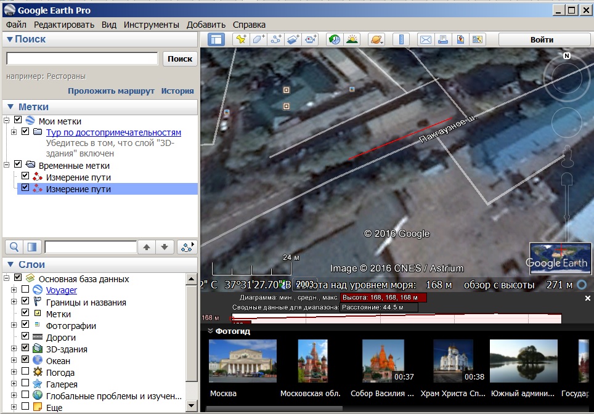Image resolution: width=594 pixels, height=414 pixels.
Task: Open the planet selection dropdown
Action: coord(376,39)
